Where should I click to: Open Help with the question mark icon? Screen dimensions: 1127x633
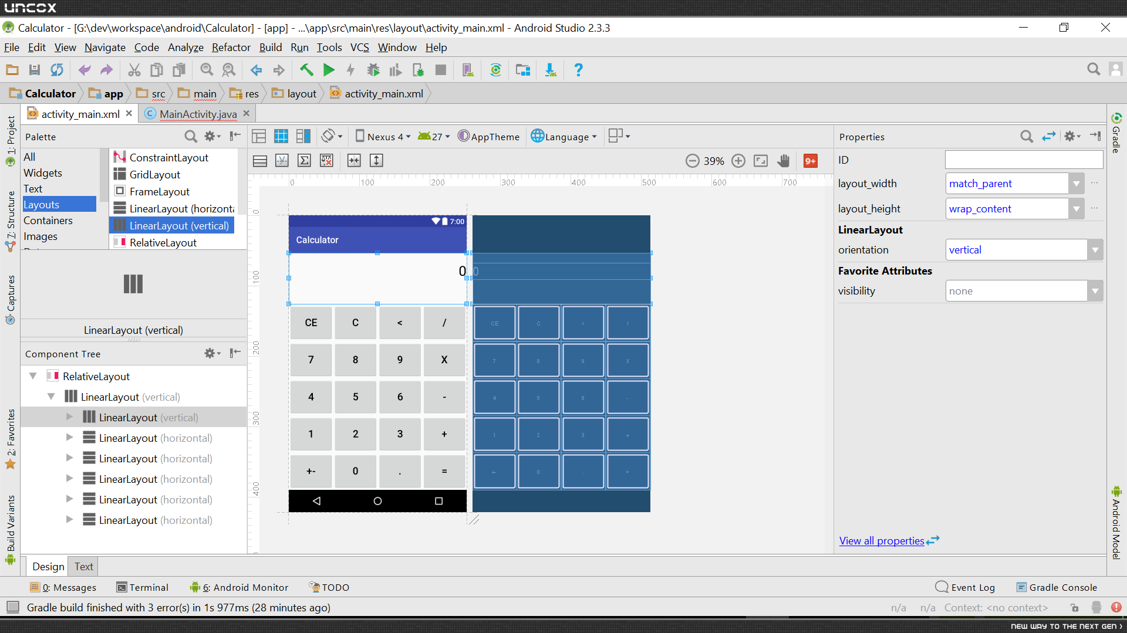coord(578,70)
